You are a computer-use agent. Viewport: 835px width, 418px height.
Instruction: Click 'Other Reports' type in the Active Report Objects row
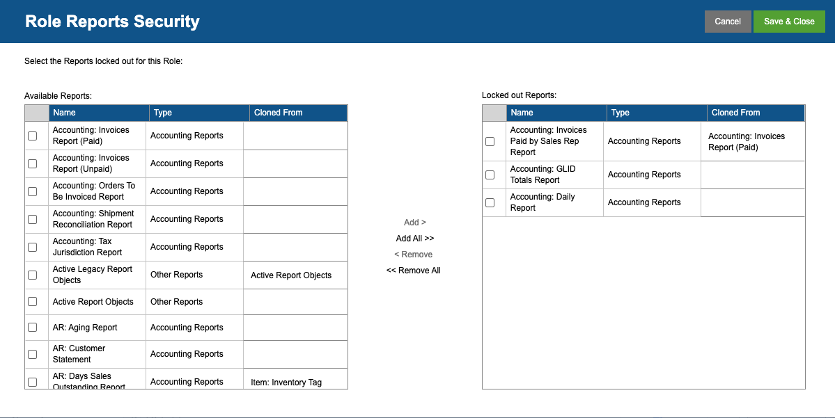tap(176, 302)
